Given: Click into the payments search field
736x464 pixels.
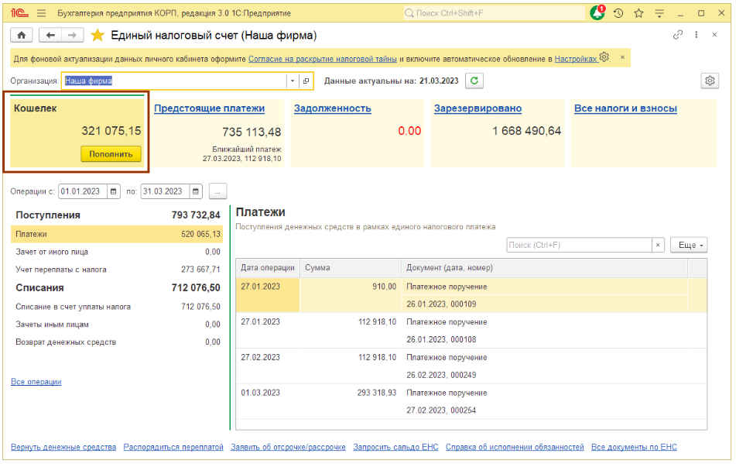Looking at the screenshot, I should pyautogui.click(x=579, y=245).
